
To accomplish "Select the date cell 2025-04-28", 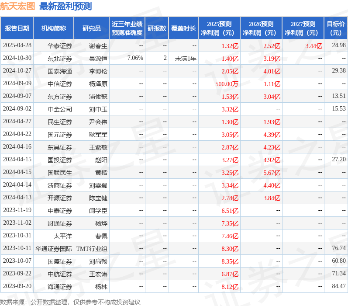I will coord(17,45).
